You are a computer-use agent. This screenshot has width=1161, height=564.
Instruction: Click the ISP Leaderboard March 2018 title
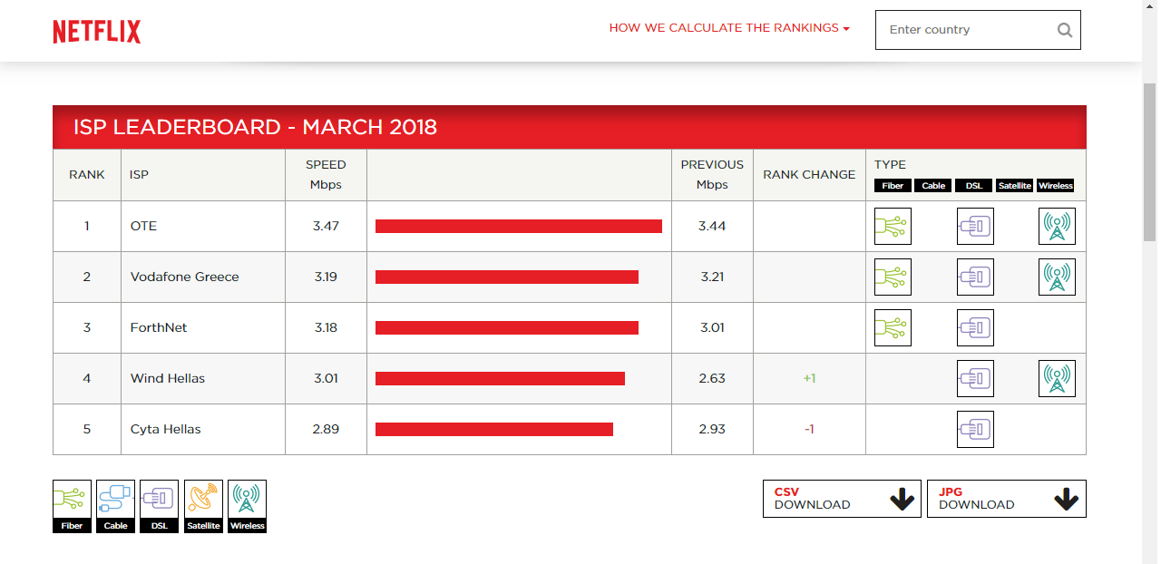click(x=255, y=127)
